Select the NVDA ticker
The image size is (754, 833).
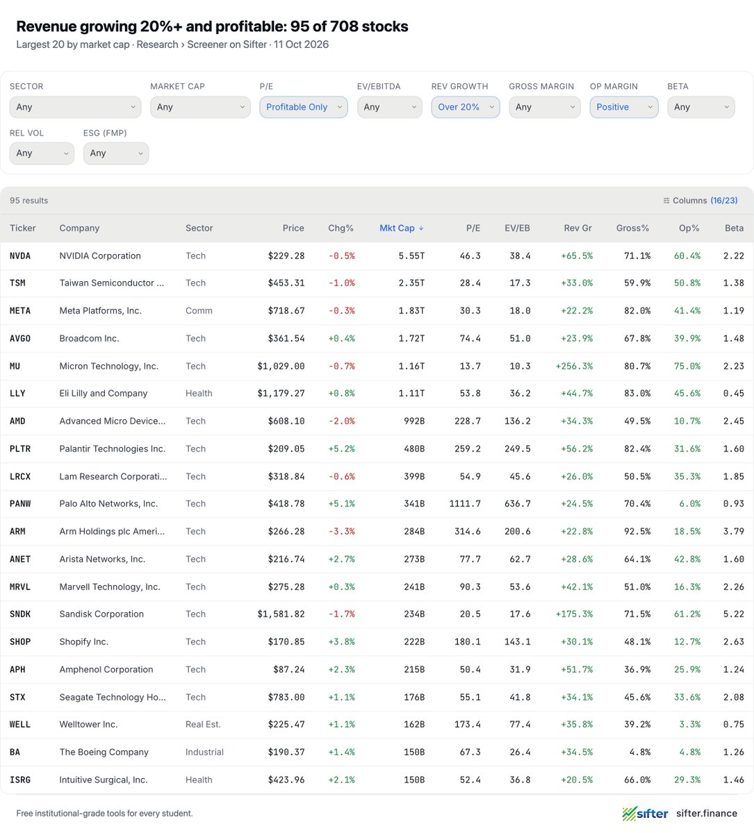pyautogui.click(x=20, y=255)
